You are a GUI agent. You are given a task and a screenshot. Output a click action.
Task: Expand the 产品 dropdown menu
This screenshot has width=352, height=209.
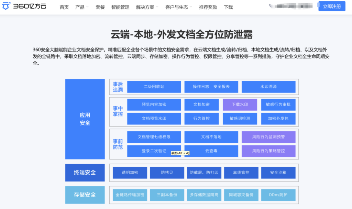point(80,7)
